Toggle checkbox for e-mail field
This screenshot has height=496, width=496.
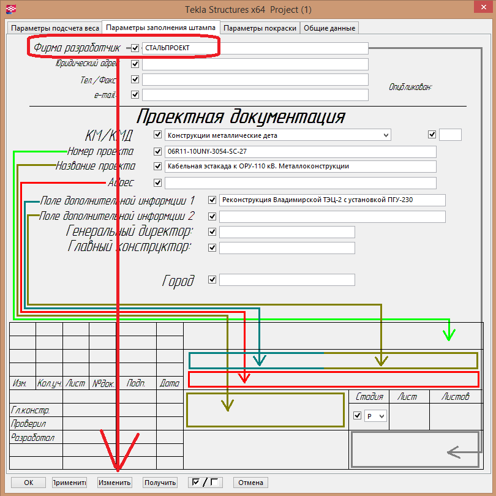(135, 94)
